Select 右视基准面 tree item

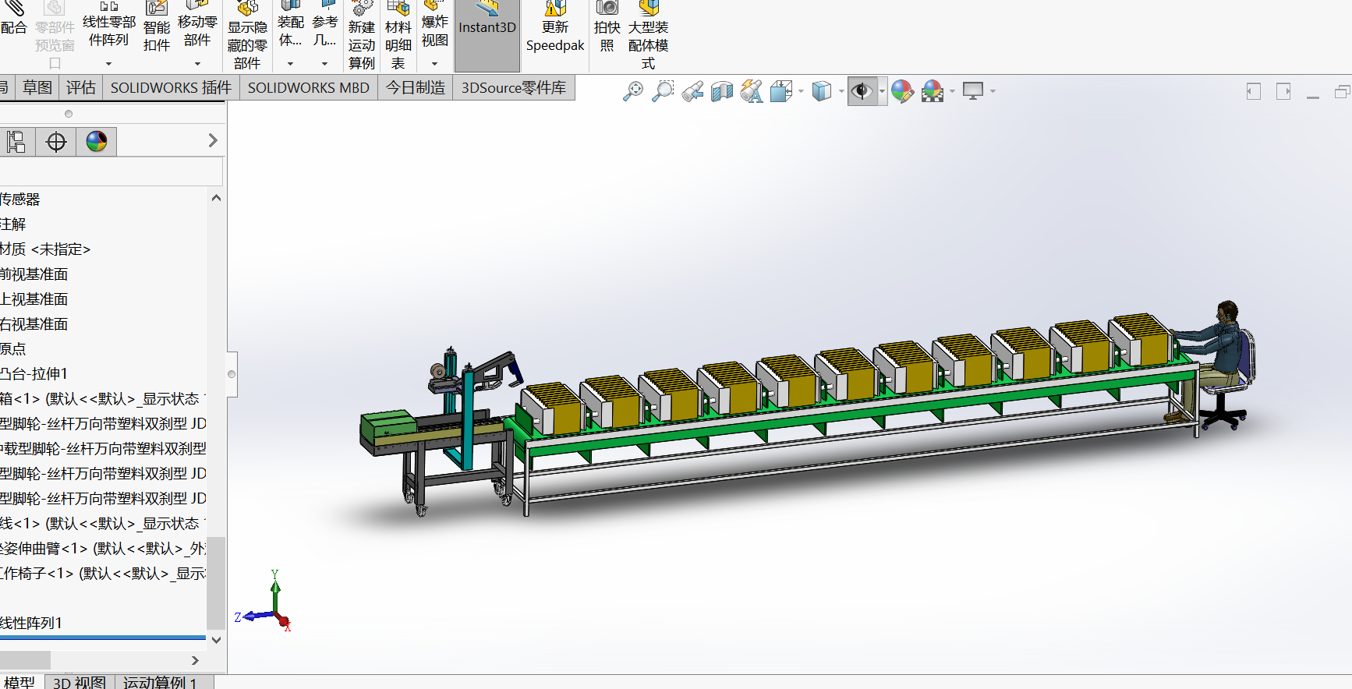[x=34, y=324]
